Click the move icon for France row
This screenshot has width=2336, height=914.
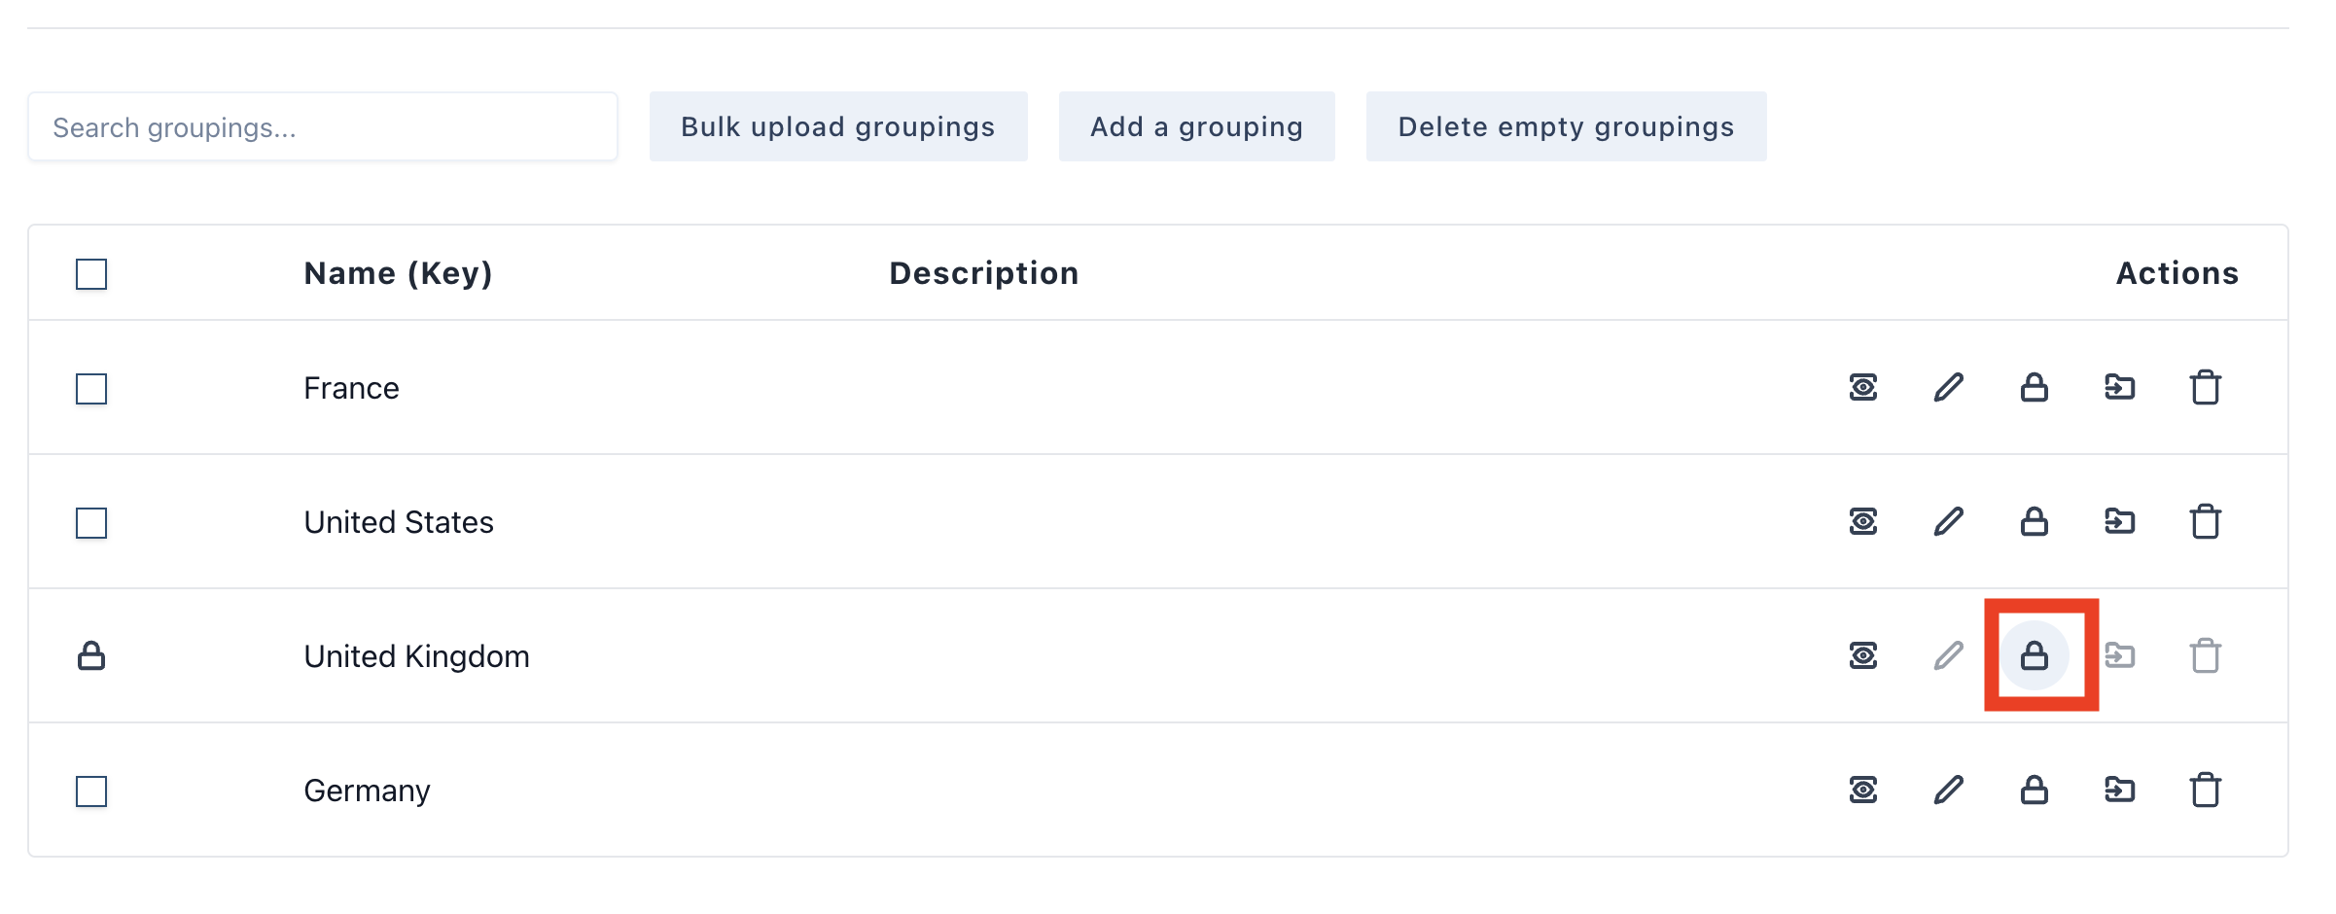point(2119,387)
